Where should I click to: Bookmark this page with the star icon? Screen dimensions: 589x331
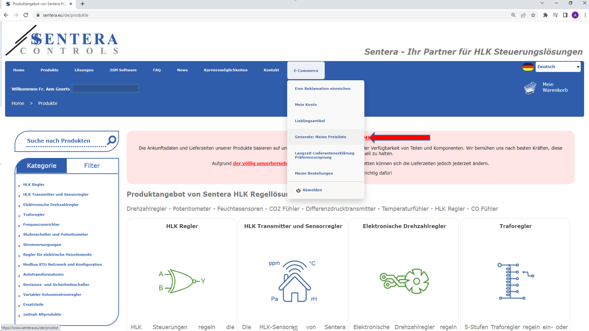tap(533, 15)
